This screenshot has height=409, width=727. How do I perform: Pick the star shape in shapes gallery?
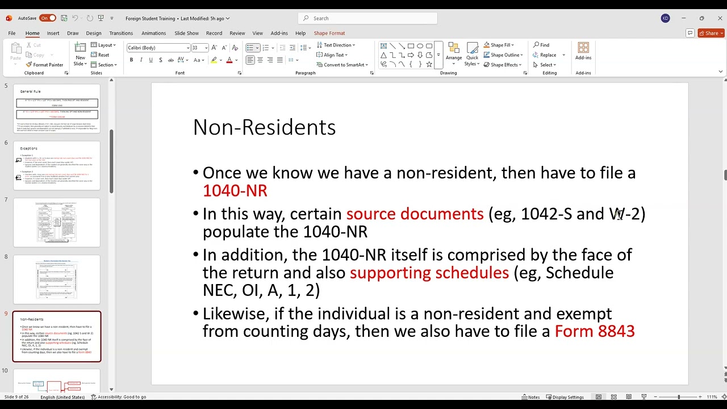coord(429,64)
